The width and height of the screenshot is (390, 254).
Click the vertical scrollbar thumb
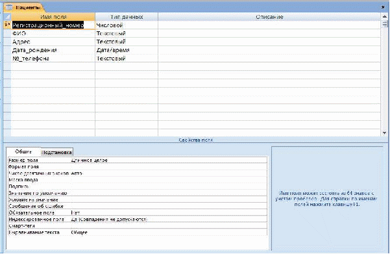(x=385, y=24)
